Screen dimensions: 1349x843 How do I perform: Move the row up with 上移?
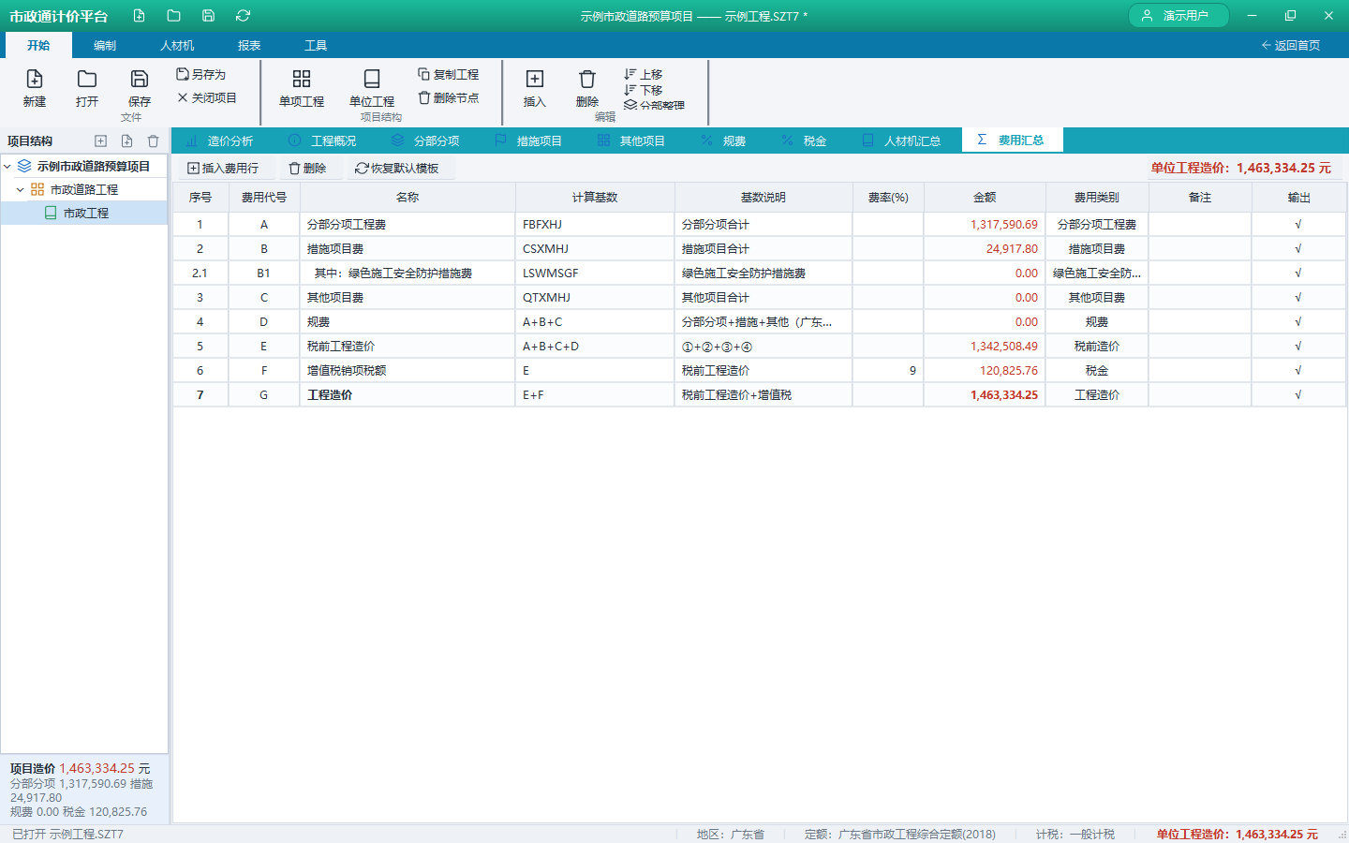644,74
